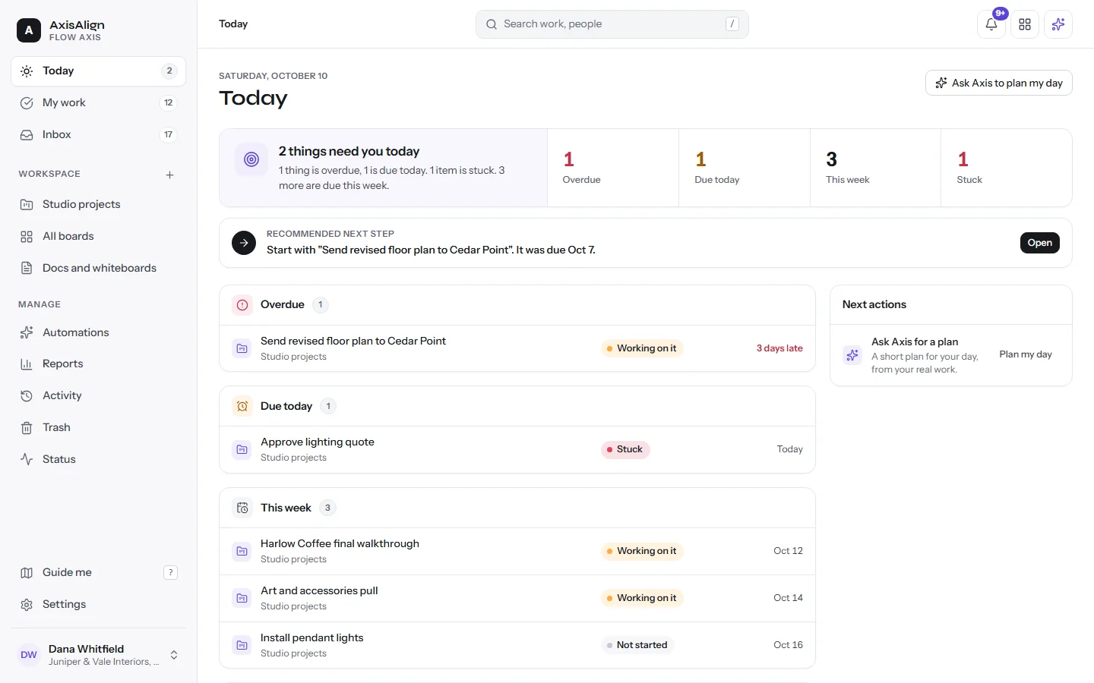Open the Not started status on Install pendant lights
Viewport: 1094px width, 683px height.
pos(637,645)
